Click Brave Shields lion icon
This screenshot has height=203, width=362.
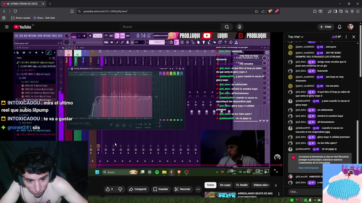point(270,11)
